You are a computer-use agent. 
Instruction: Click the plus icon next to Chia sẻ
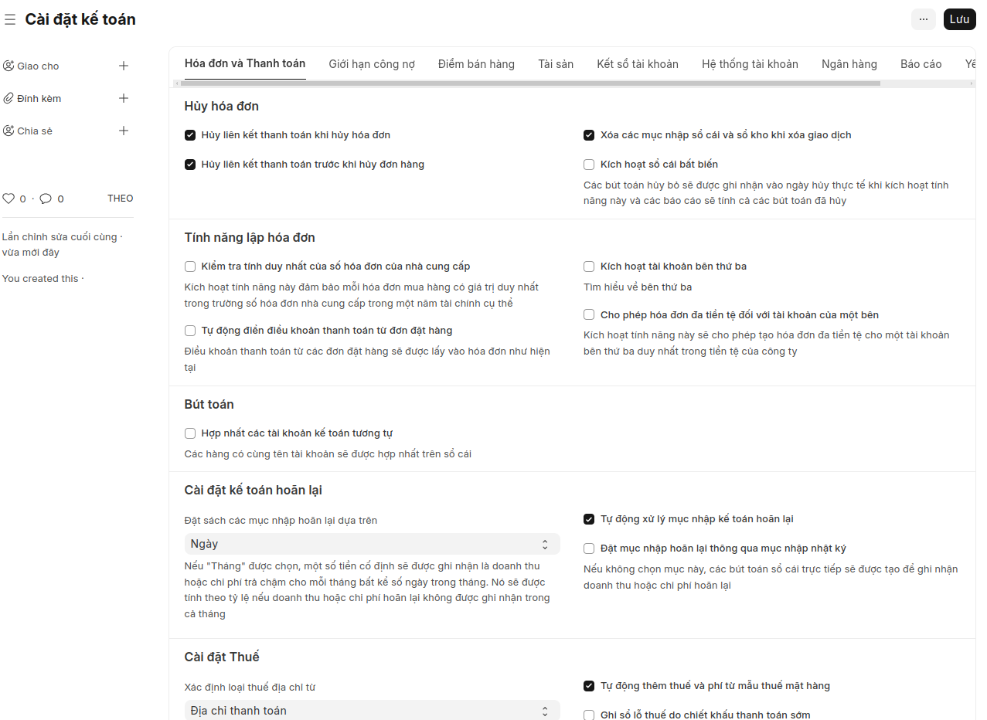coord(124,131)
